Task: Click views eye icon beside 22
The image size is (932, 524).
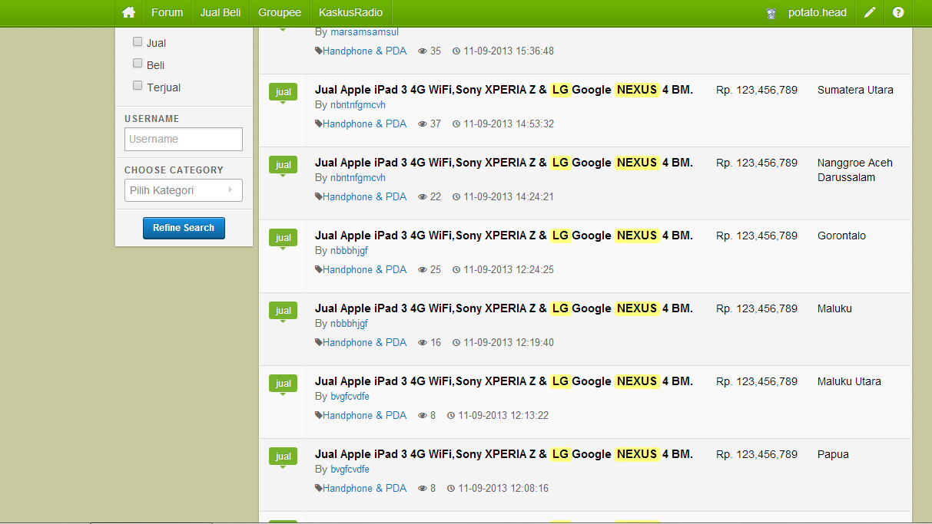Action: (x=423, y=197)
